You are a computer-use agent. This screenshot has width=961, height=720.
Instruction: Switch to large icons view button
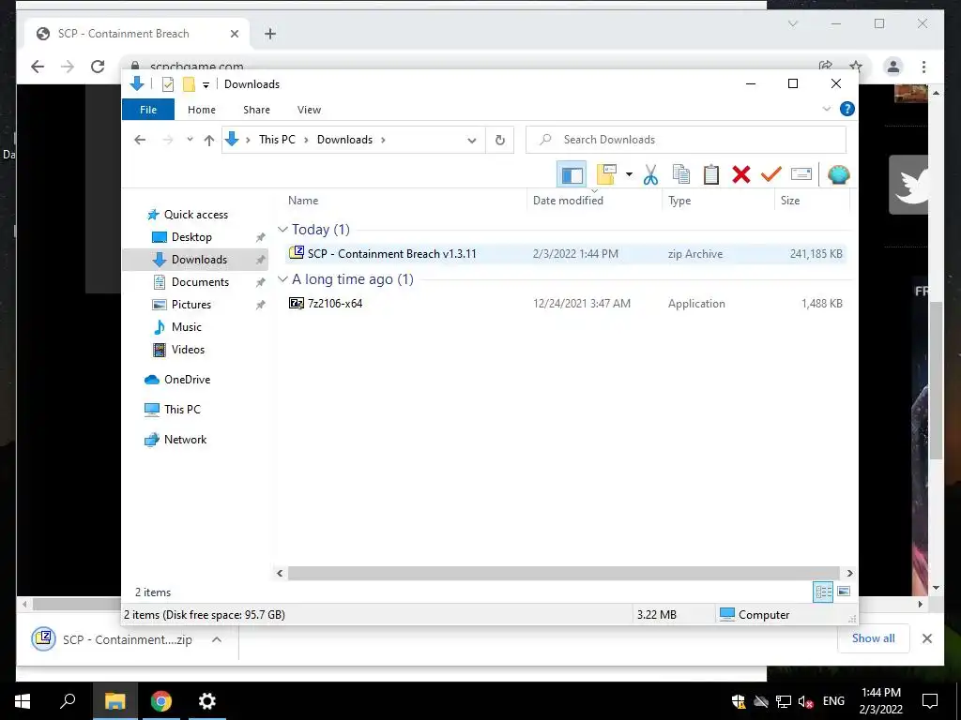[844, 592]
